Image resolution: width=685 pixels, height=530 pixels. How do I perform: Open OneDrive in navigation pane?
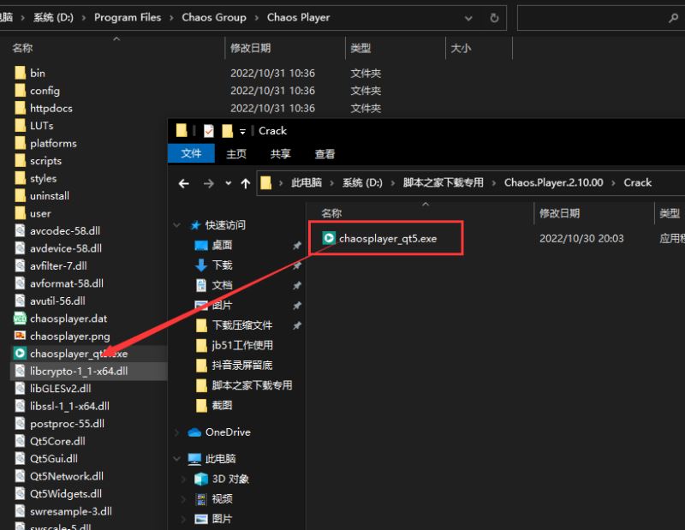pos(228,432)
